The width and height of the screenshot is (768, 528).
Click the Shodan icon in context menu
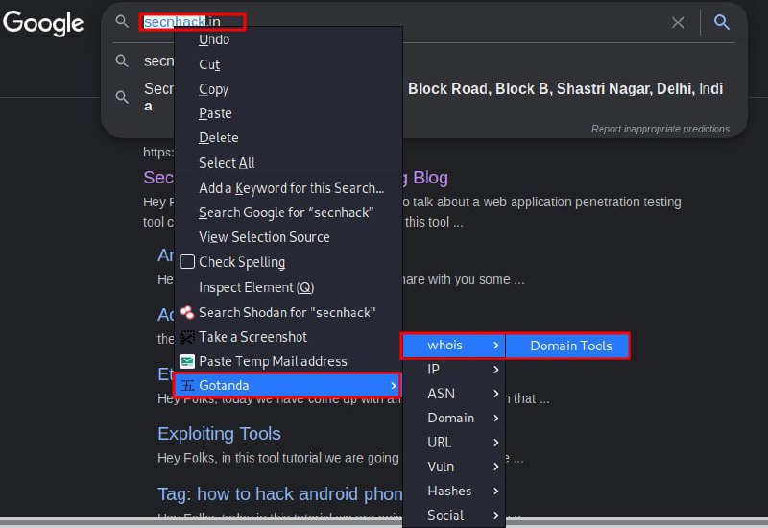[187, 312]
